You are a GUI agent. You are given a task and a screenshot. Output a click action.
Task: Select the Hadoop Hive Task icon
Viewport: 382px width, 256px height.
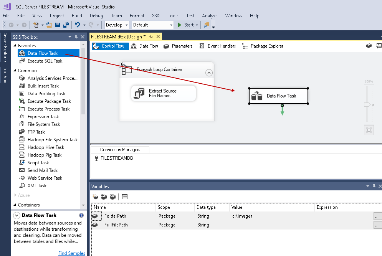[x=22, y=147]
